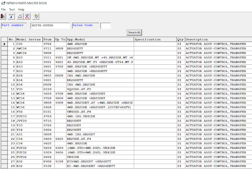This screenshot has height=169, width=252.
Task: Click the App.Model column header
Action: click(100, 39)
